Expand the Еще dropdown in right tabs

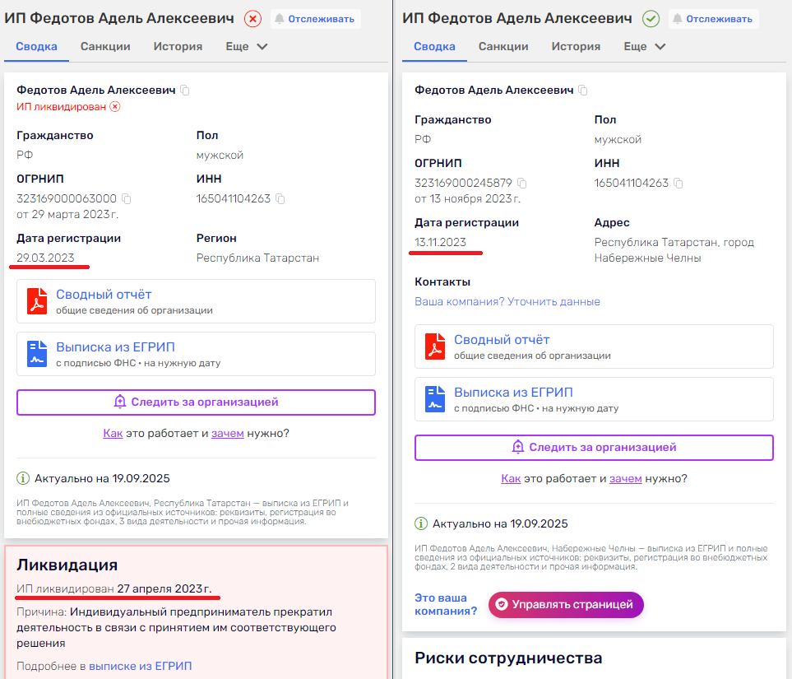645,47
